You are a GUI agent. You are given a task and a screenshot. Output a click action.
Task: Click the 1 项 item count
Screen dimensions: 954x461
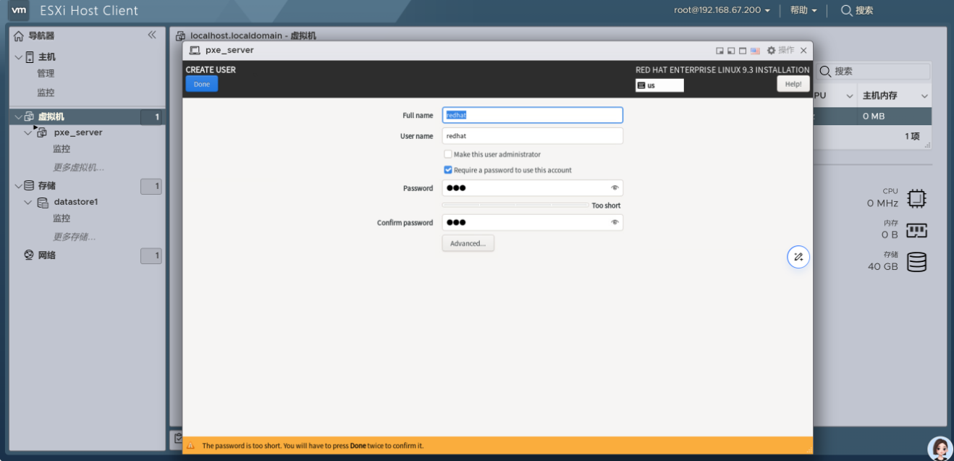(x=912, y=136)
